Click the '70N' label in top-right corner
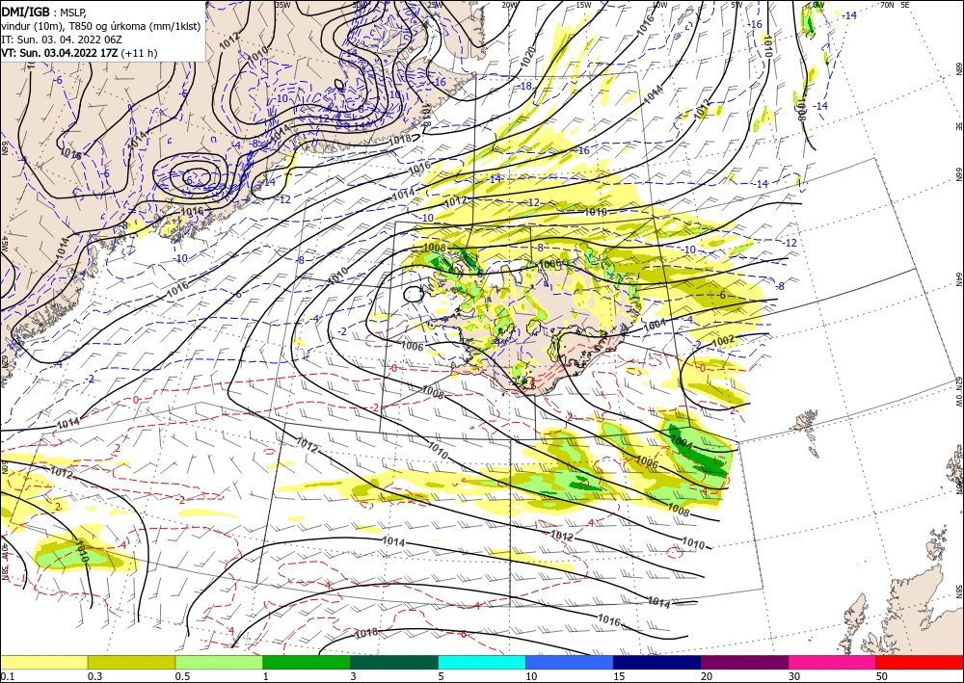This screenshot has width=964, height=683. [887, 4]
